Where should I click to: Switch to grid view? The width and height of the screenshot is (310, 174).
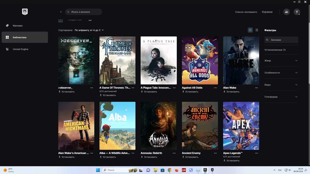pyautogui.click(x=250, y=30)
